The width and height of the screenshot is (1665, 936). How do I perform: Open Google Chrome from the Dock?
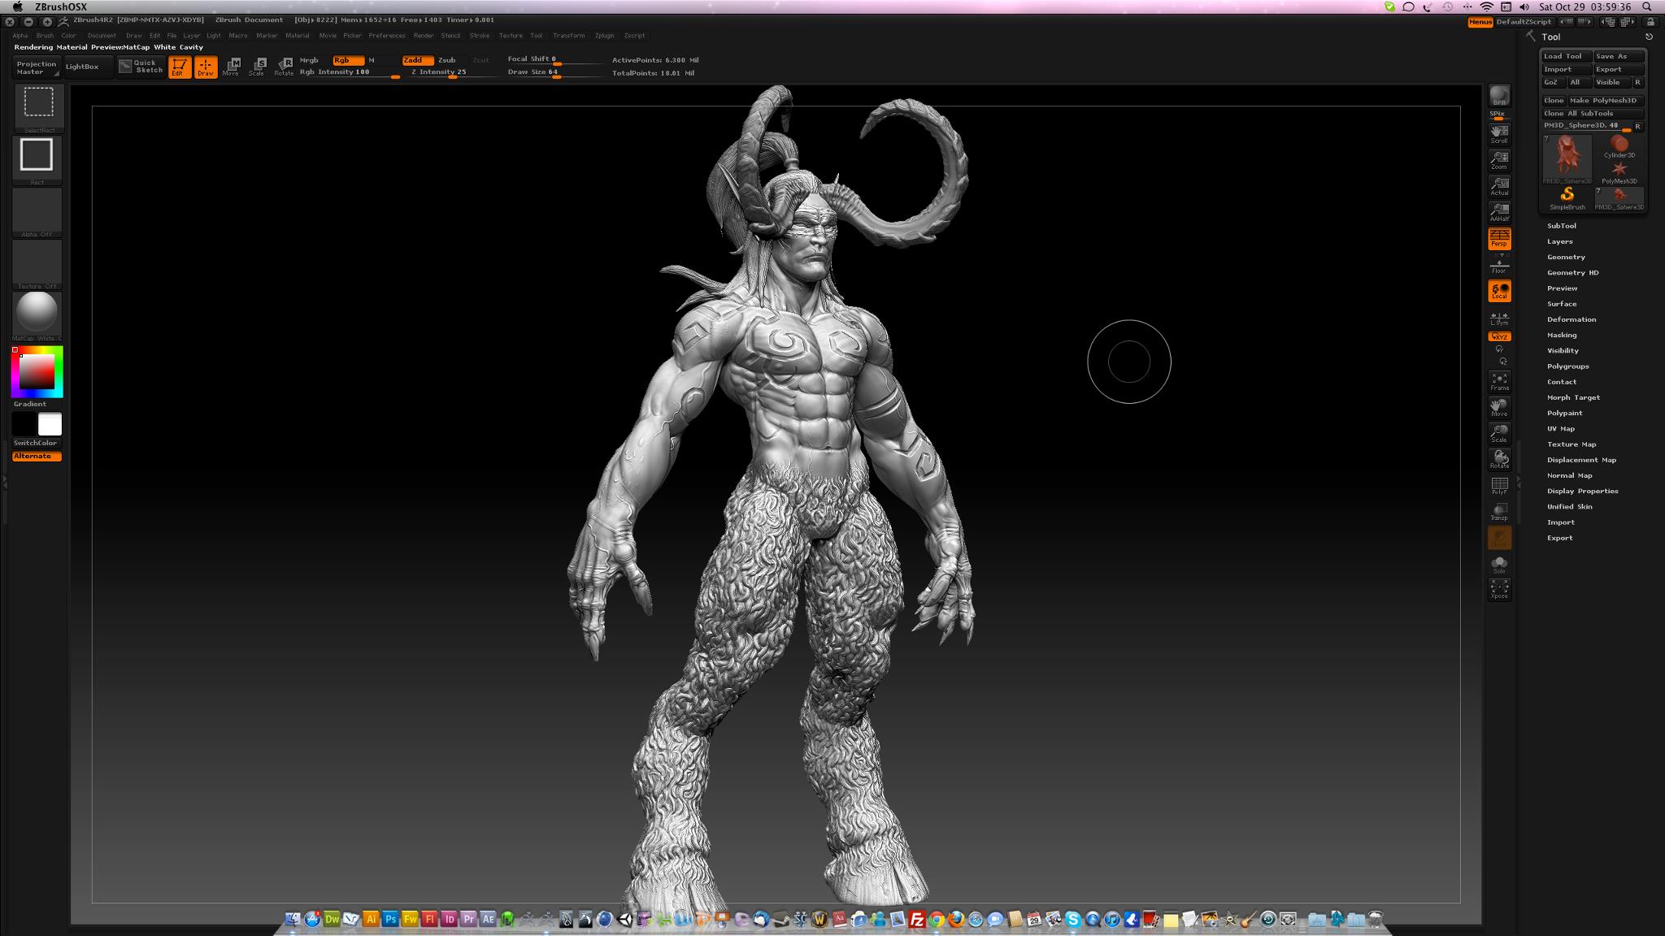937,919
